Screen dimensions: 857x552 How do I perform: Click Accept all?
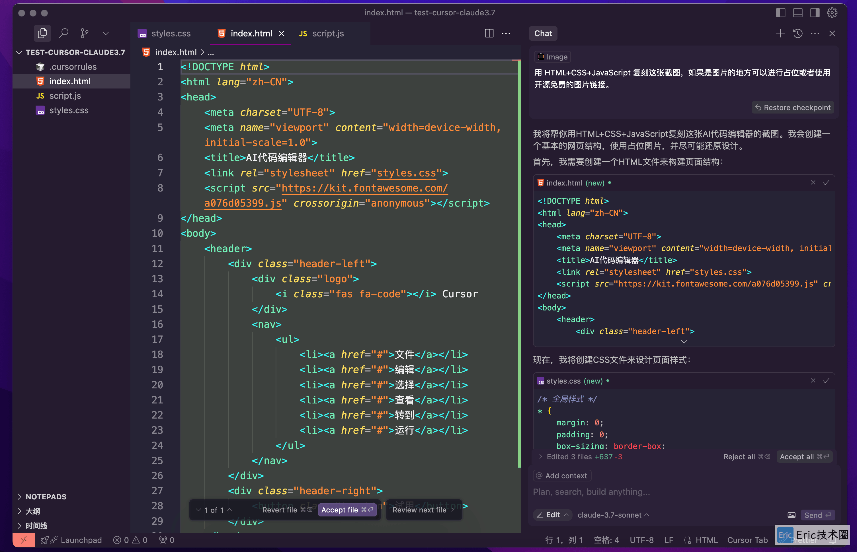(804, 457)
